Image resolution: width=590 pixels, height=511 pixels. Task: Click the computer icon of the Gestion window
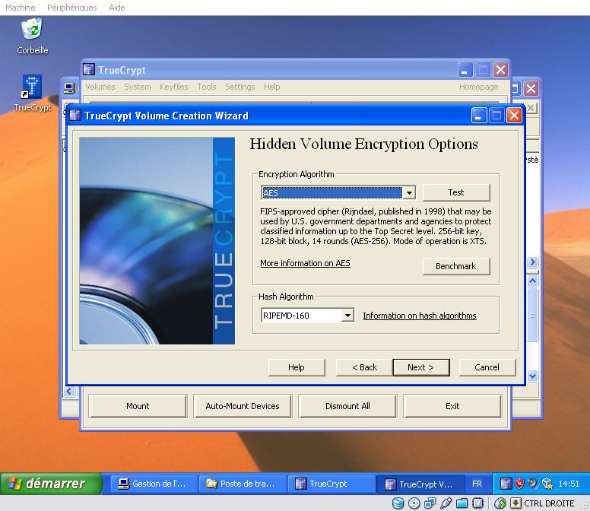[69, 89]
